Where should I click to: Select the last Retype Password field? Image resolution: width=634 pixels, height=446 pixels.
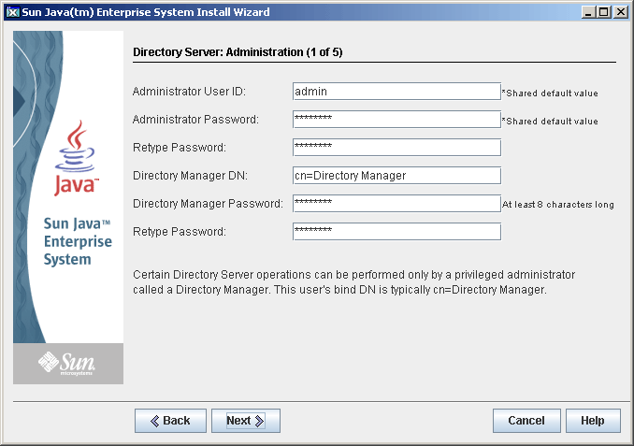click(396, 232)
